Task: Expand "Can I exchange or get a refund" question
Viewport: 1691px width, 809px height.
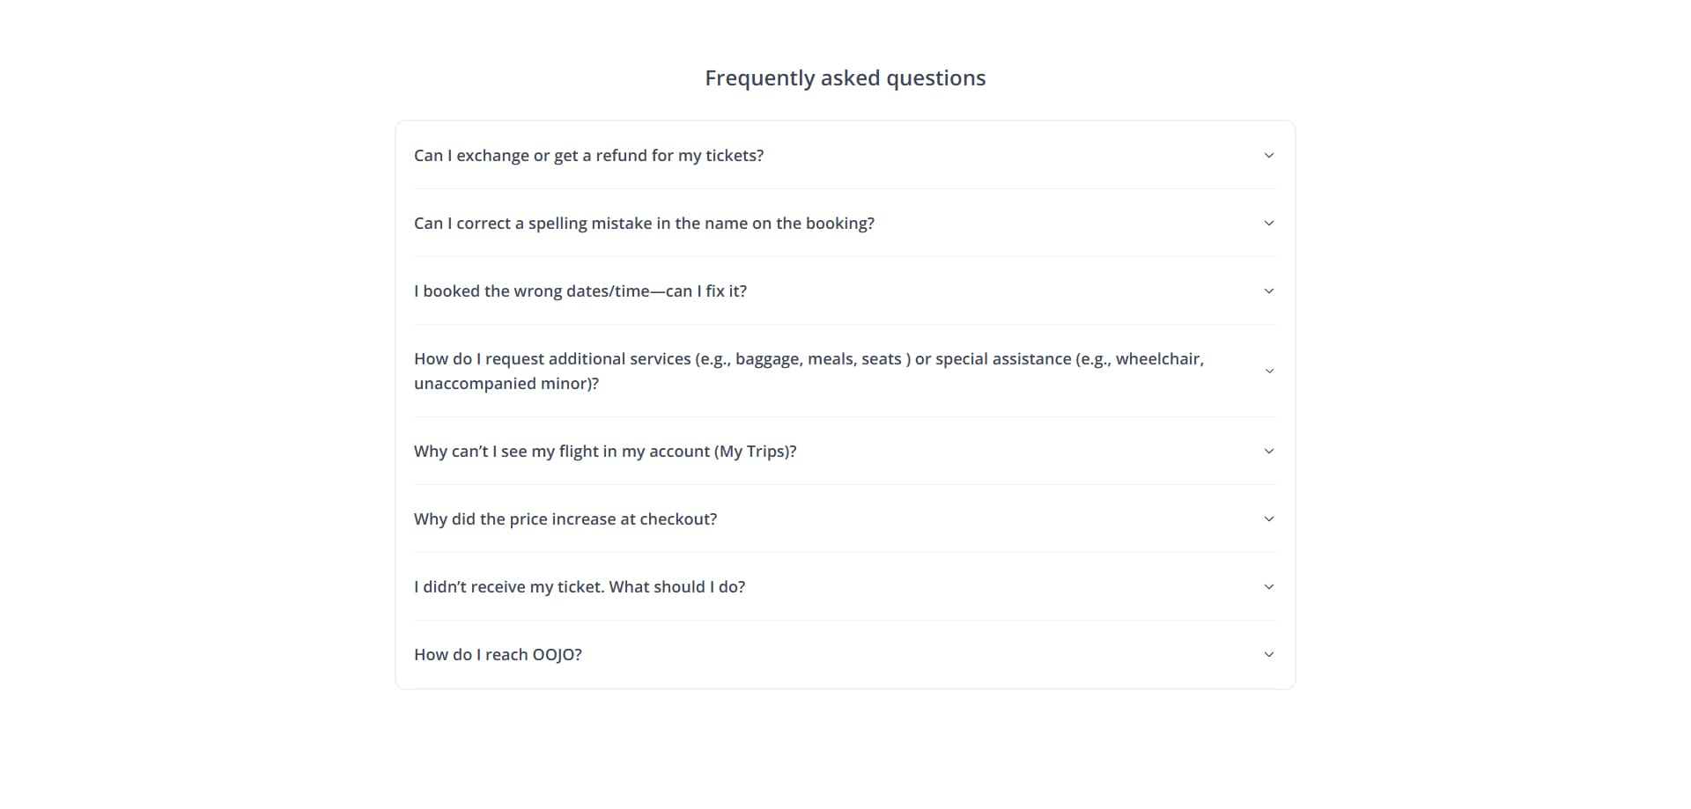Action: (845, 156)
